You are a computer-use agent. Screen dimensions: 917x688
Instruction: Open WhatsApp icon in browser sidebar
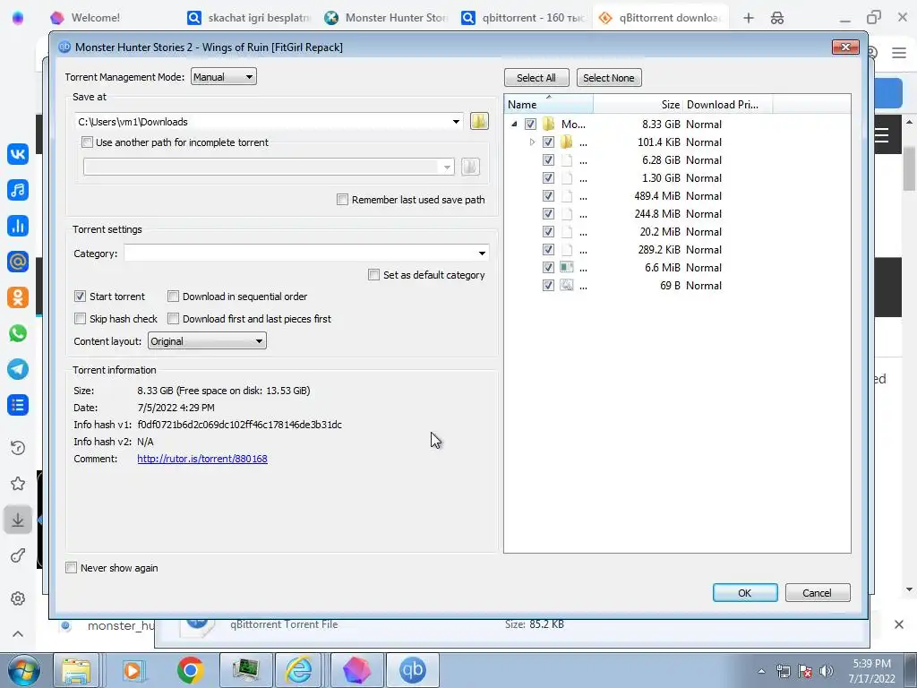tap(18, 333)
